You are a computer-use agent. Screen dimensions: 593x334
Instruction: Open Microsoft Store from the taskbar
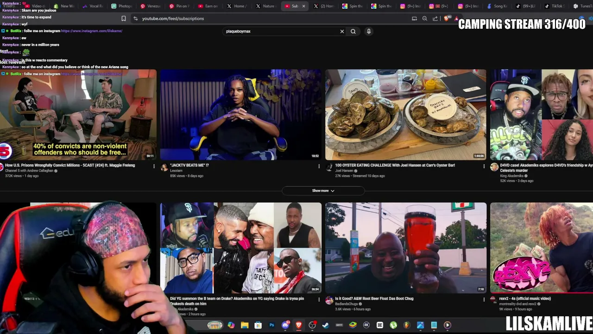tap(258, 325)
